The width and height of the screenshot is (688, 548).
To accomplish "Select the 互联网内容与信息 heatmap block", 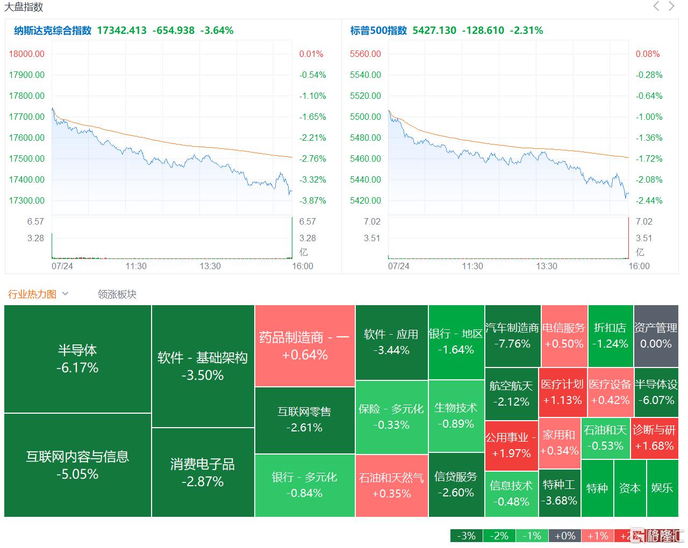I will click(x=77, y=465).
